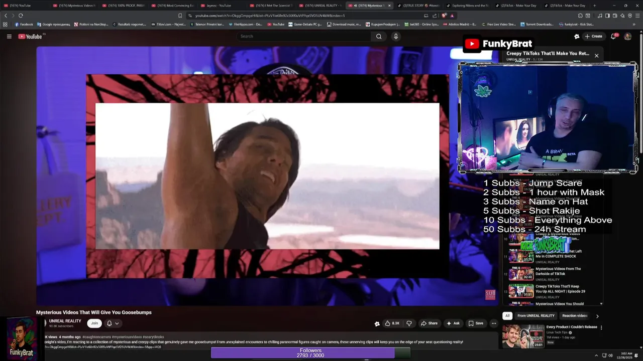Click the browser back arrow

6,16
